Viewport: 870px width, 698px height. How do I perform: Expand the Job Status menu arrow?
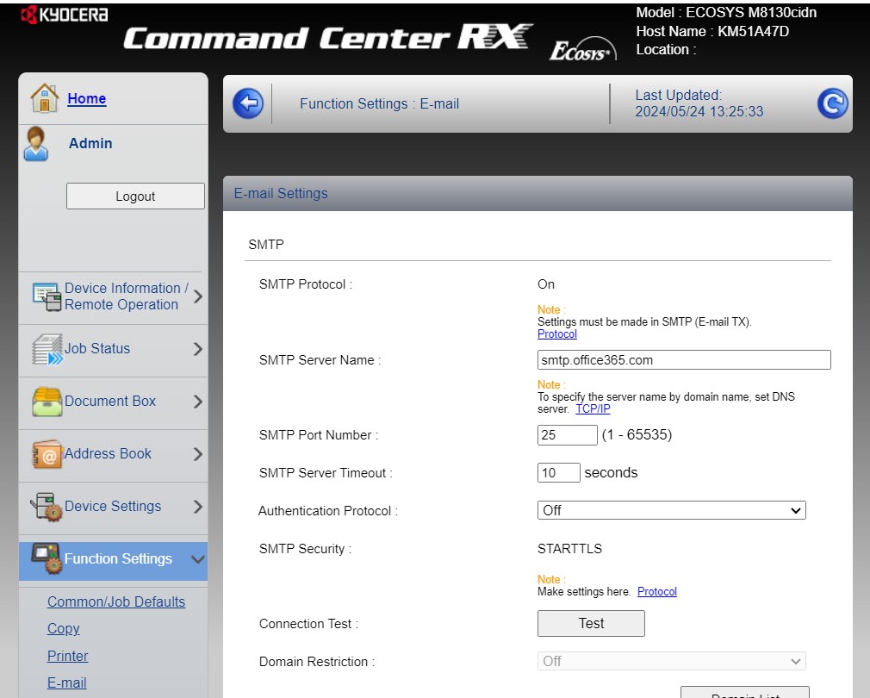coord(197,349)
